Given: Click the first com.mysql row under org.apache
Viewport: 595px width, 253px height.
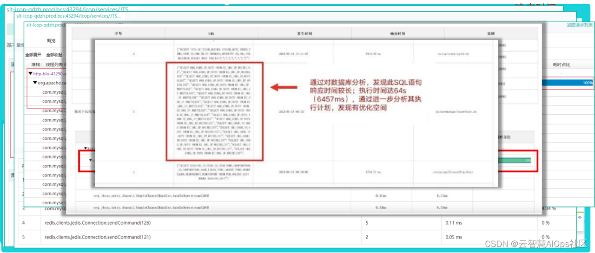Looking at the screenshot, I should [54, 92].
